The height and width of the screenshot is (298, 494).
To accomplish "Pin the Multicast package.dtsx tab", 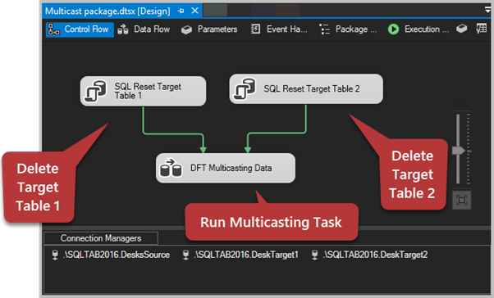I will pos(181,11).
